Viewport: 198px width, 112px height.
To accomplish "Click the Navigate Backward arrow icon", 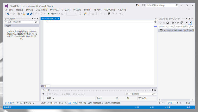I will pyautogui.click(x=8, y=14).
